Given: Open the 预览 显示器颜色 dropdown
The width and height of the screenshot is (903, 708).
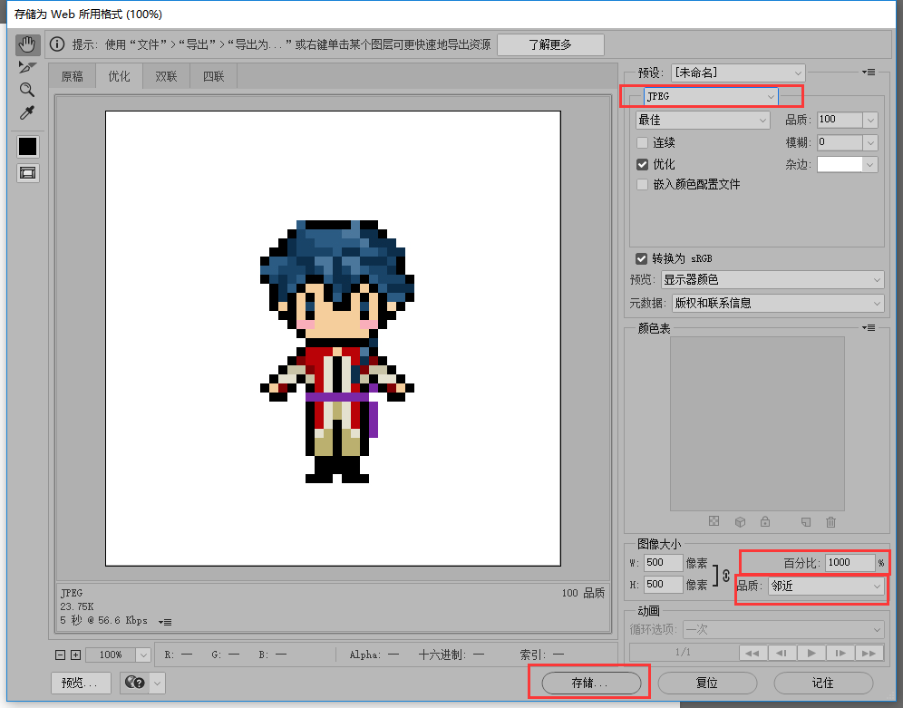Looking at the screenshot, I should pos(772,280).
